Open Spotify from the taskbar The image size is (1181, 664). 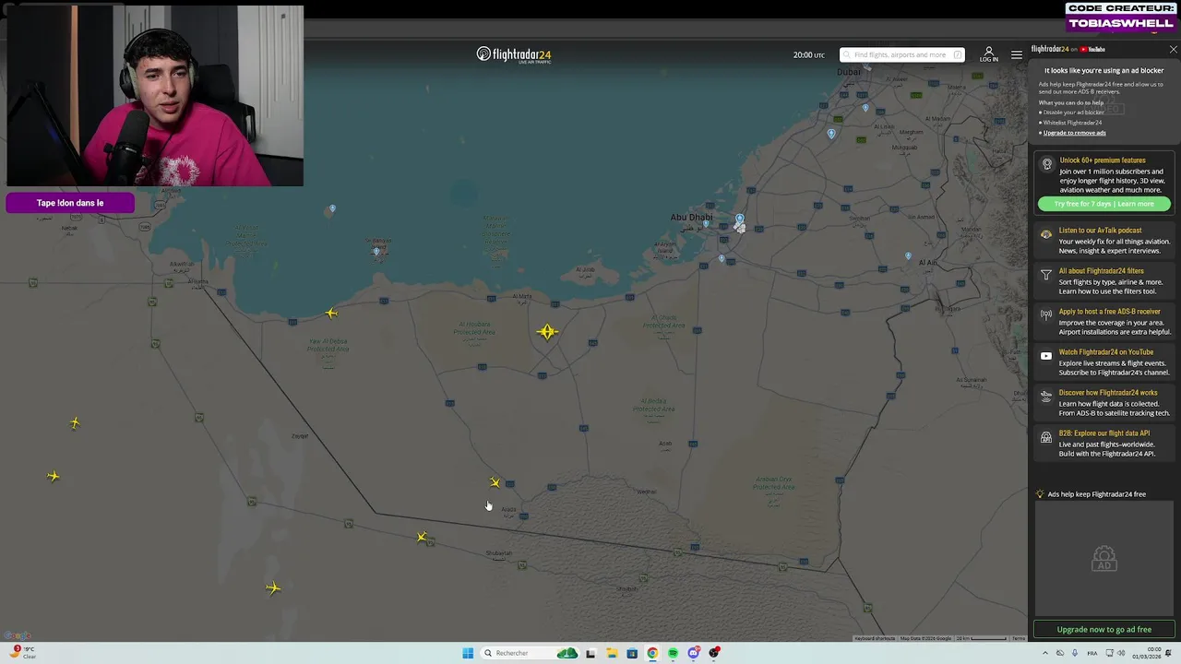point(673,653)
